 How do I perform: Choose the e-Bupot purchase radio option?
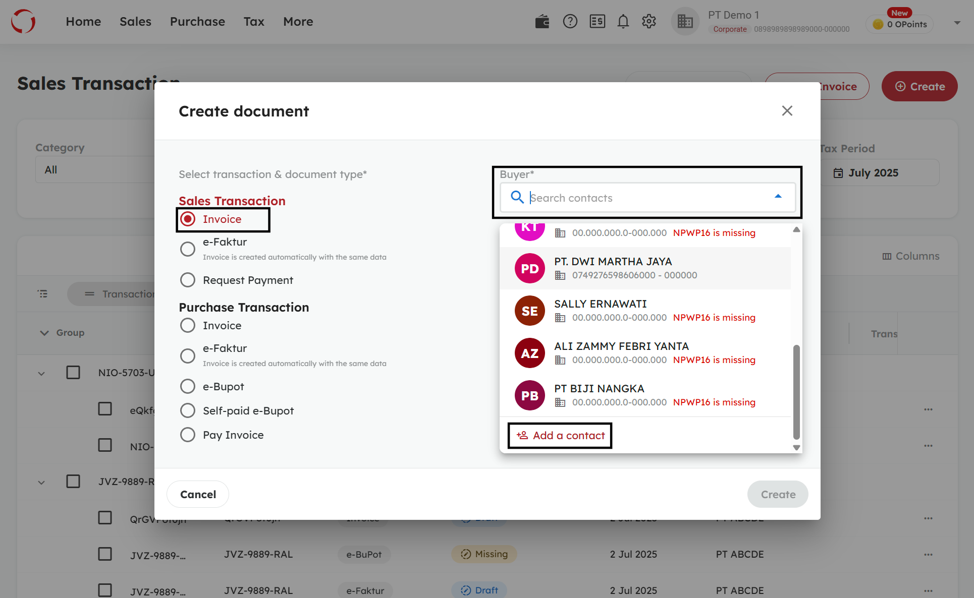[188, 386]
